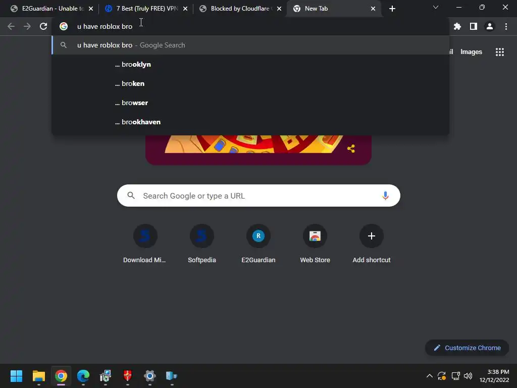Open the Chrome profile icon
The image size is (517, 388).
point(490,26)
